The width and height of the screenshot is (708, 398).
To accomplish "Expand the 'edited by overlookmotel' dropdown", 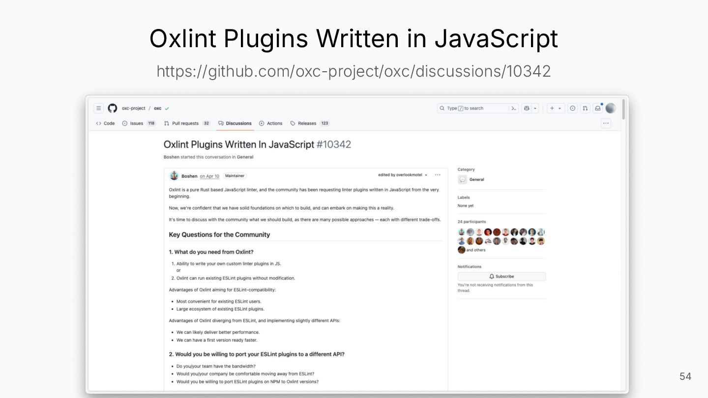I will tap(403, 175).
